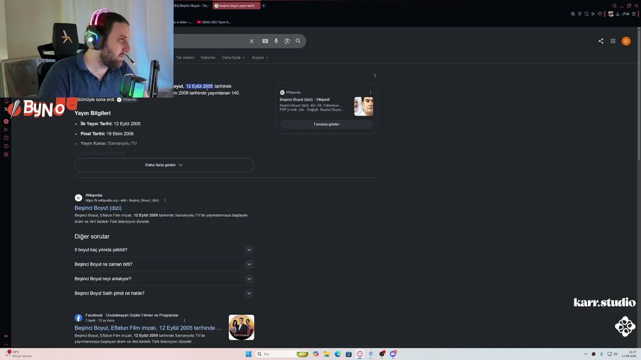Viewport: 641px width, 360px height.
Task: Submit the search with the magnifier icon
Action: coord(298,41)
